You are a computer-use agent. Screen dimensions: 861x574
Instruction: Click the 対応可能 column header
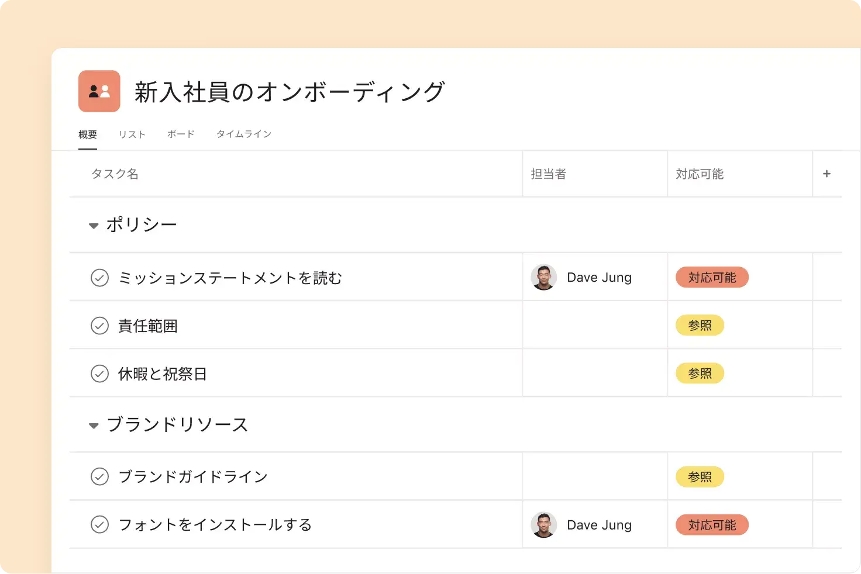pyautogui.click(x=700, y=174)
